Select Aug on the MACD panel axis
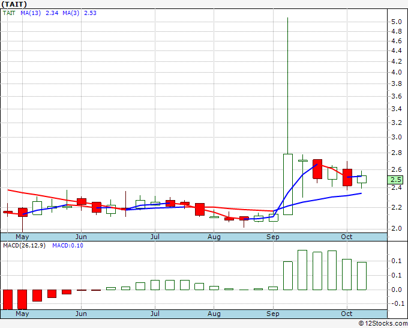This screenshot has width=408, height=328. click(214, 314)
